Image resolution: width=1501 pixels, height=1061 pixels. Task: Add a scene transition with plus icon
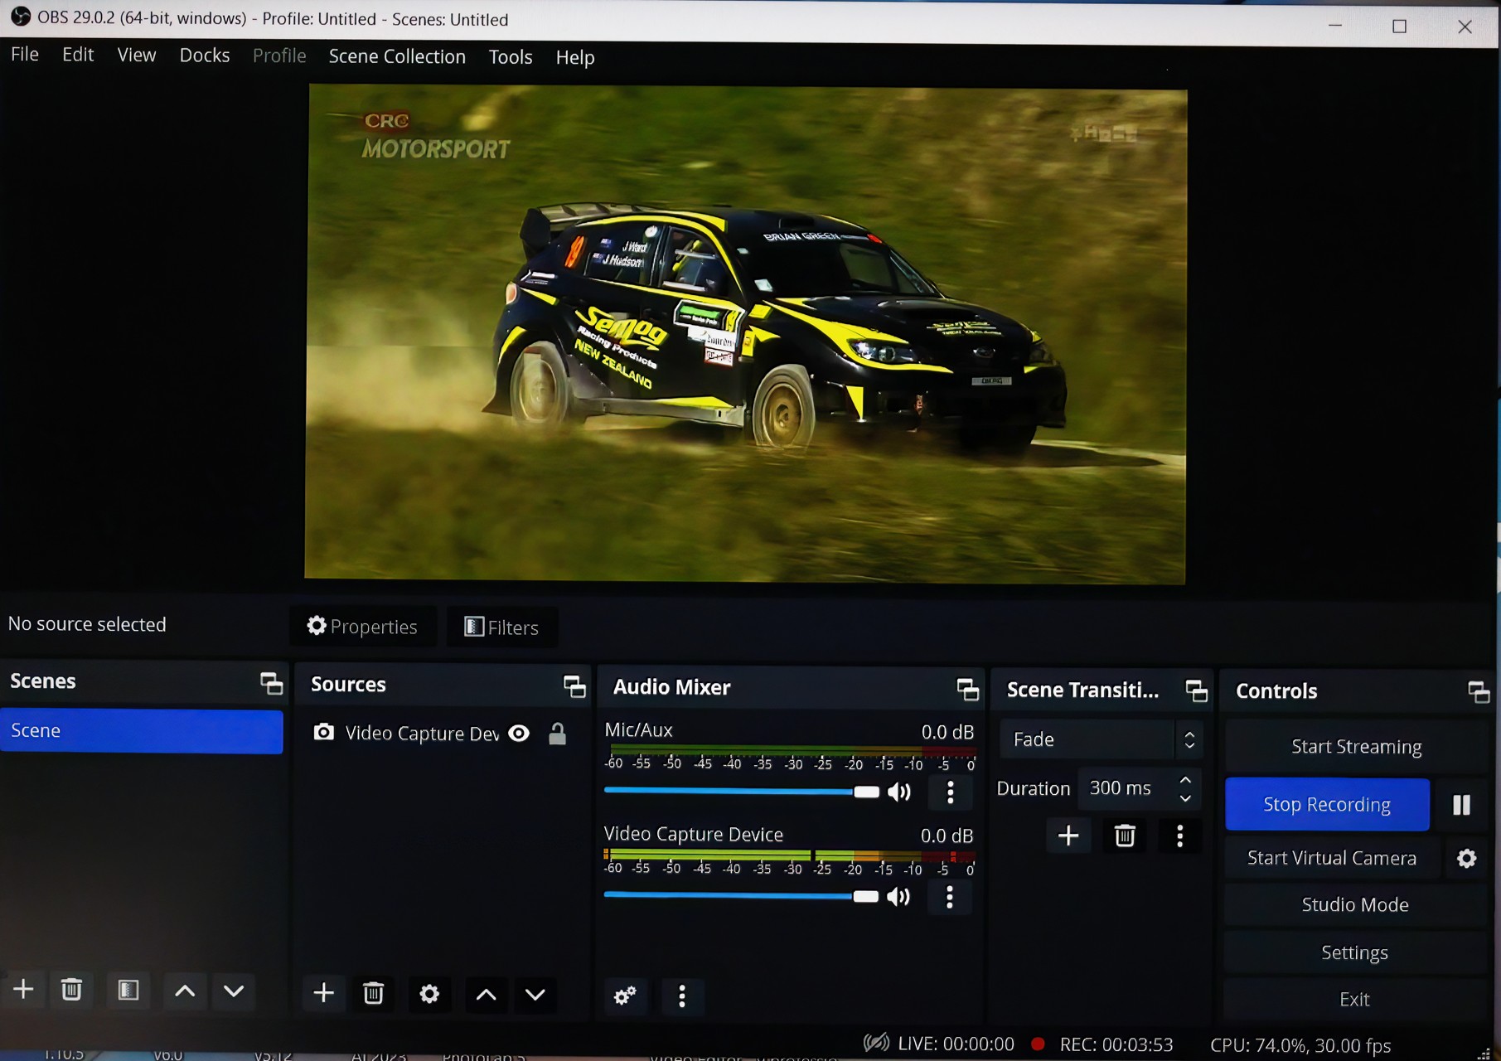pyautogui.click(x=1068, y=836)
